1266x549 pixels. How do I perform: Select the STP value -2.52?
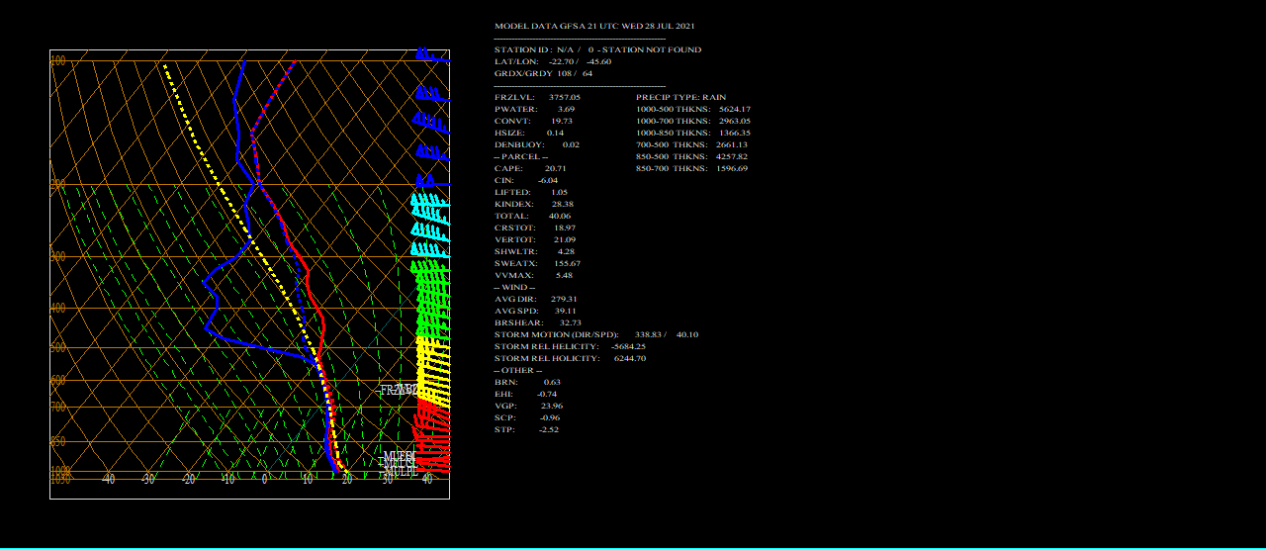[x=548, y=429]
